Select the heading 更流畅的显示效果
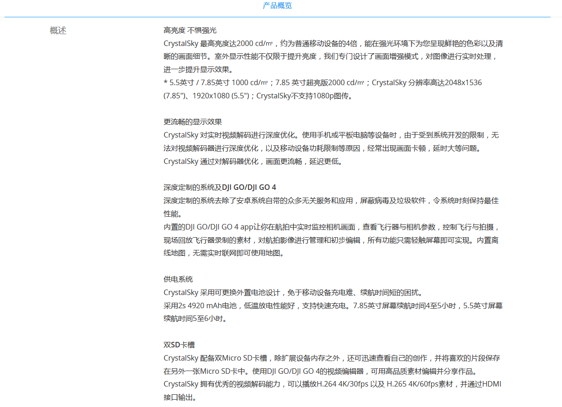The image size is (562, 407). 193,122
